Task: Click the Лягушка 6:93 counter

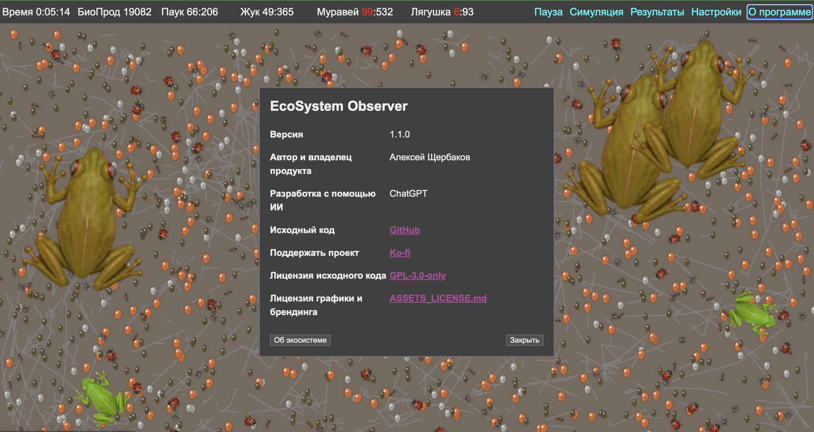Action: coord(442,12)
